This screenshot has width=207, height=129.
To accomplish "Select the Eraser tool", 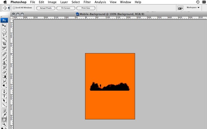I will tap(4, 72).
